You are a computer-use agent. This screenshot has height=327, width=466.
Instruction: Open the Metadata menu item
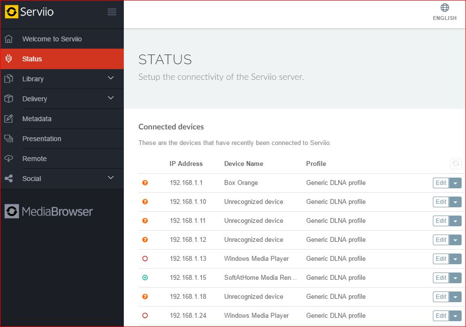pyautogui.click(x=37, y=119)
